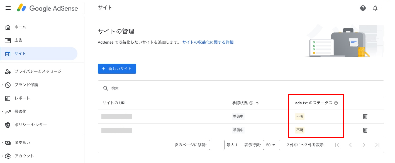Open the notifications bell

[x=375, y=8]
